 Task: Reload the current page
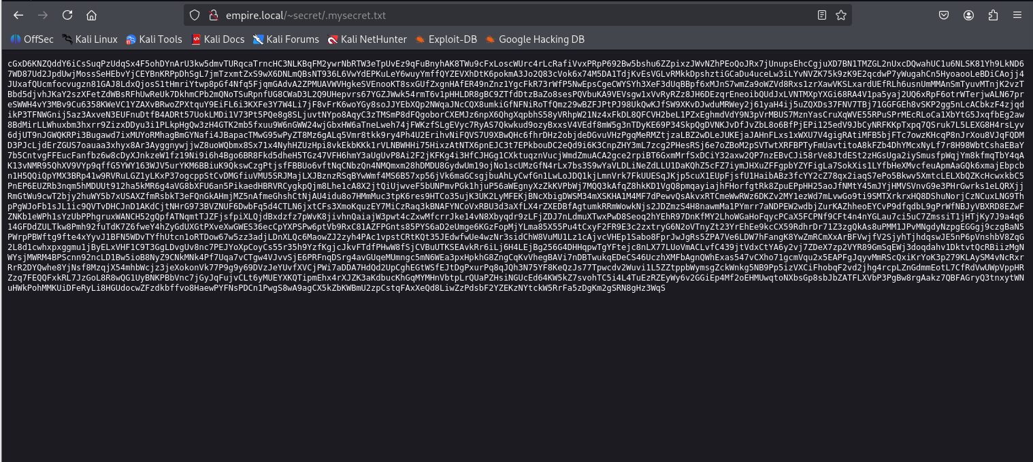coord(67,15)
